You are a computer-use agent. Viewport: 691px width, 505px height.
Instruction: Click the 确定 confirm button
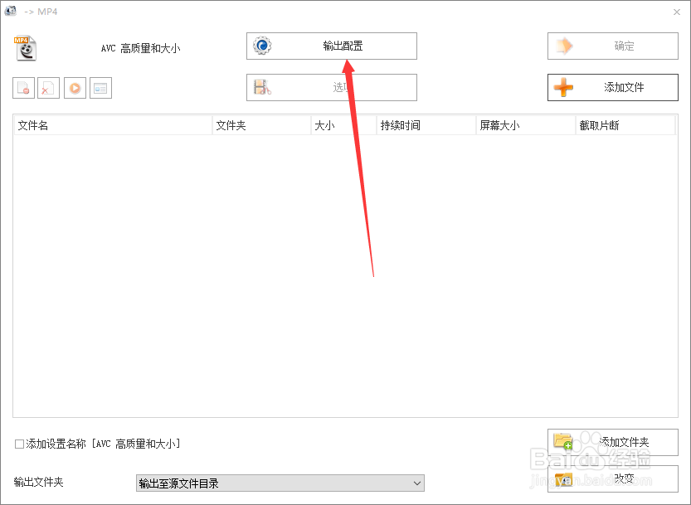(x=612, y=46)
